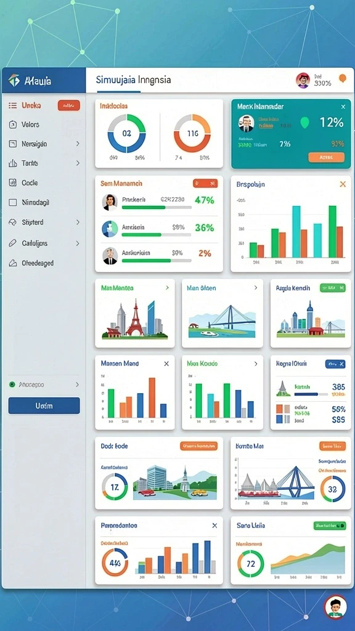Image resolution: width=355 pixels, height=631 pixels.
Task: Select the Cocle sidebar icon
Action: coord(13,182)
